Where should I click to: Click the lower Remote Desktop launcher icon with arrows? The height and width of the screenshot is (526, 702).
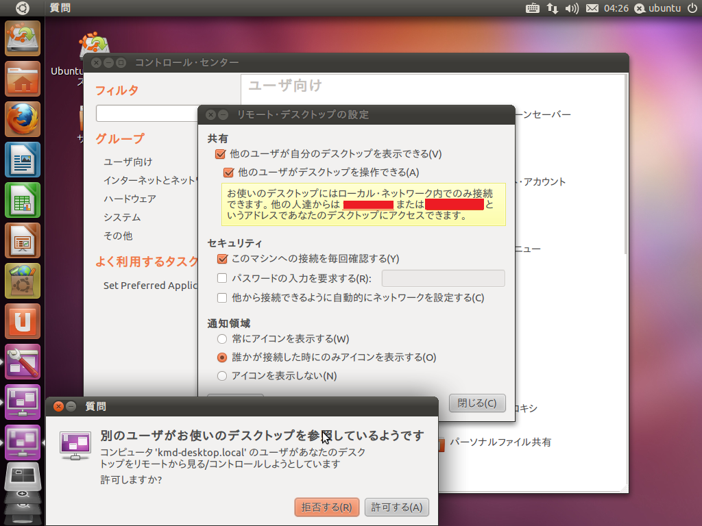click(x=23, y=442)
